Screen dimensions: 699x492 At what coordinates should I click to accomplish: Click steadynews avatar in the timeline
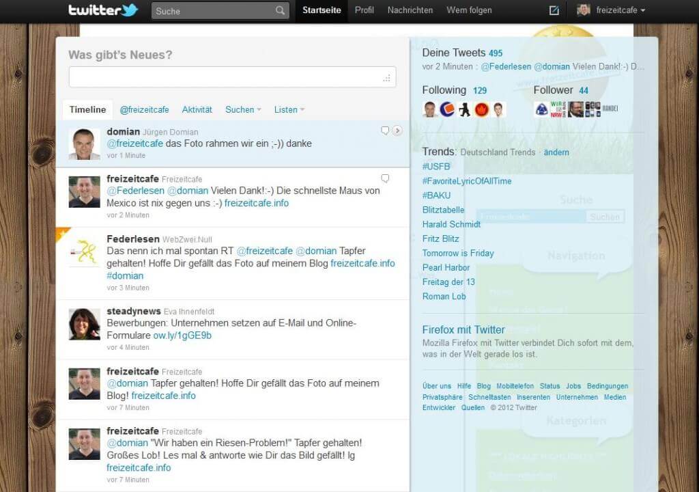(84, 324)
